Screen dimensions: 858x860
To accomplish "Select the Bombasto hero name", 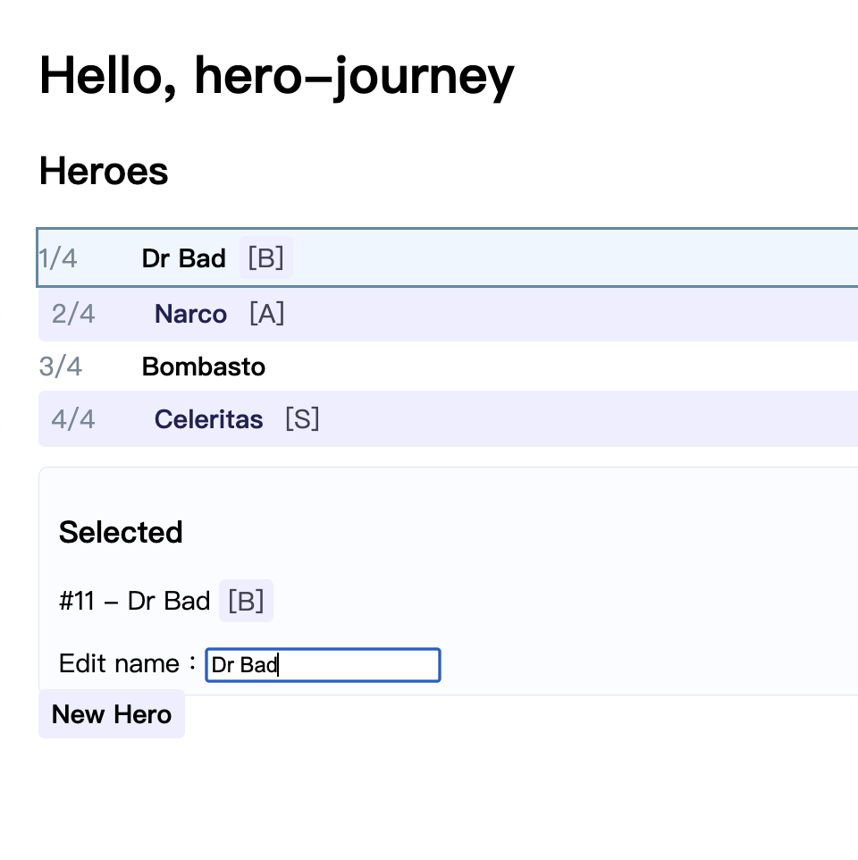I will click(x=204, y=367).
